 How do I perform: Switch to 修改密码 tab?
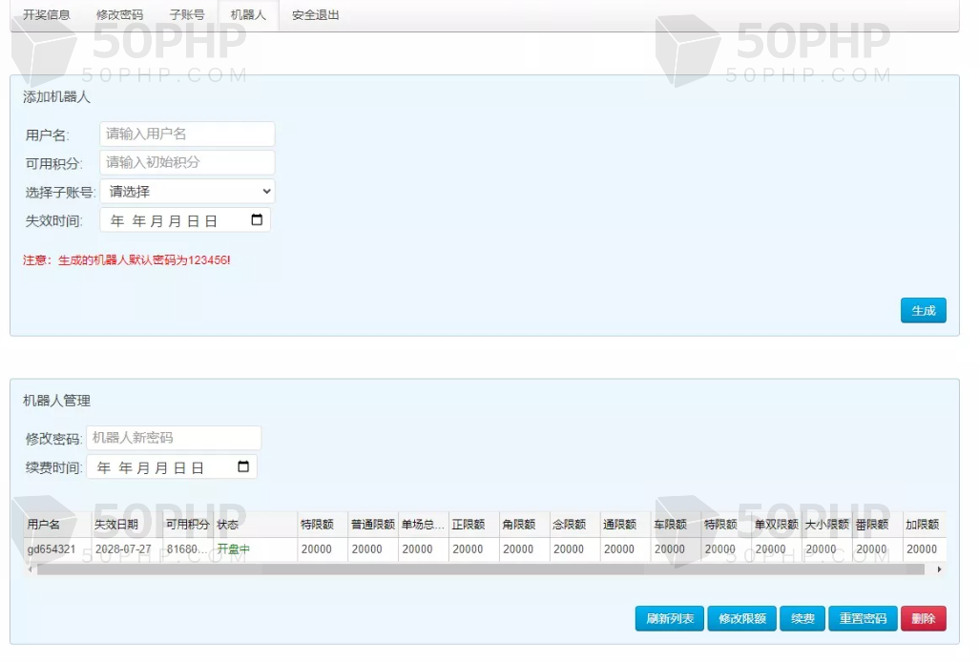point(120,15)
